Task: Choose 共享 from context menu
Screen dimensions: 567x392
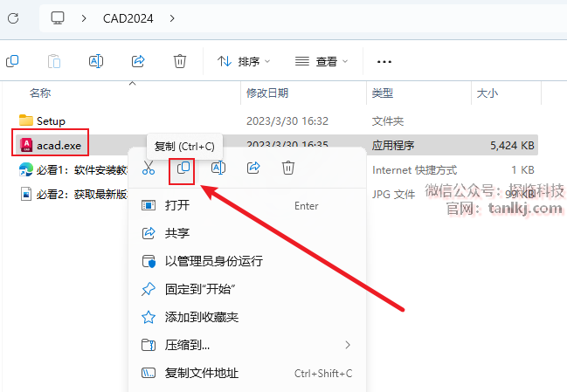Action: (x=247, y=233)
